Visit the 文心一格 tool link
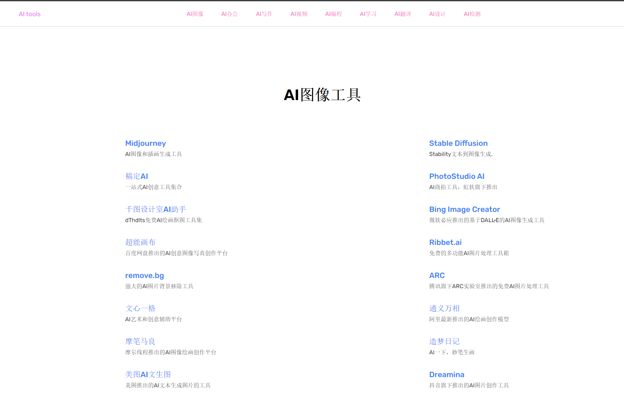Screen dimensions: 624x400 140,308
